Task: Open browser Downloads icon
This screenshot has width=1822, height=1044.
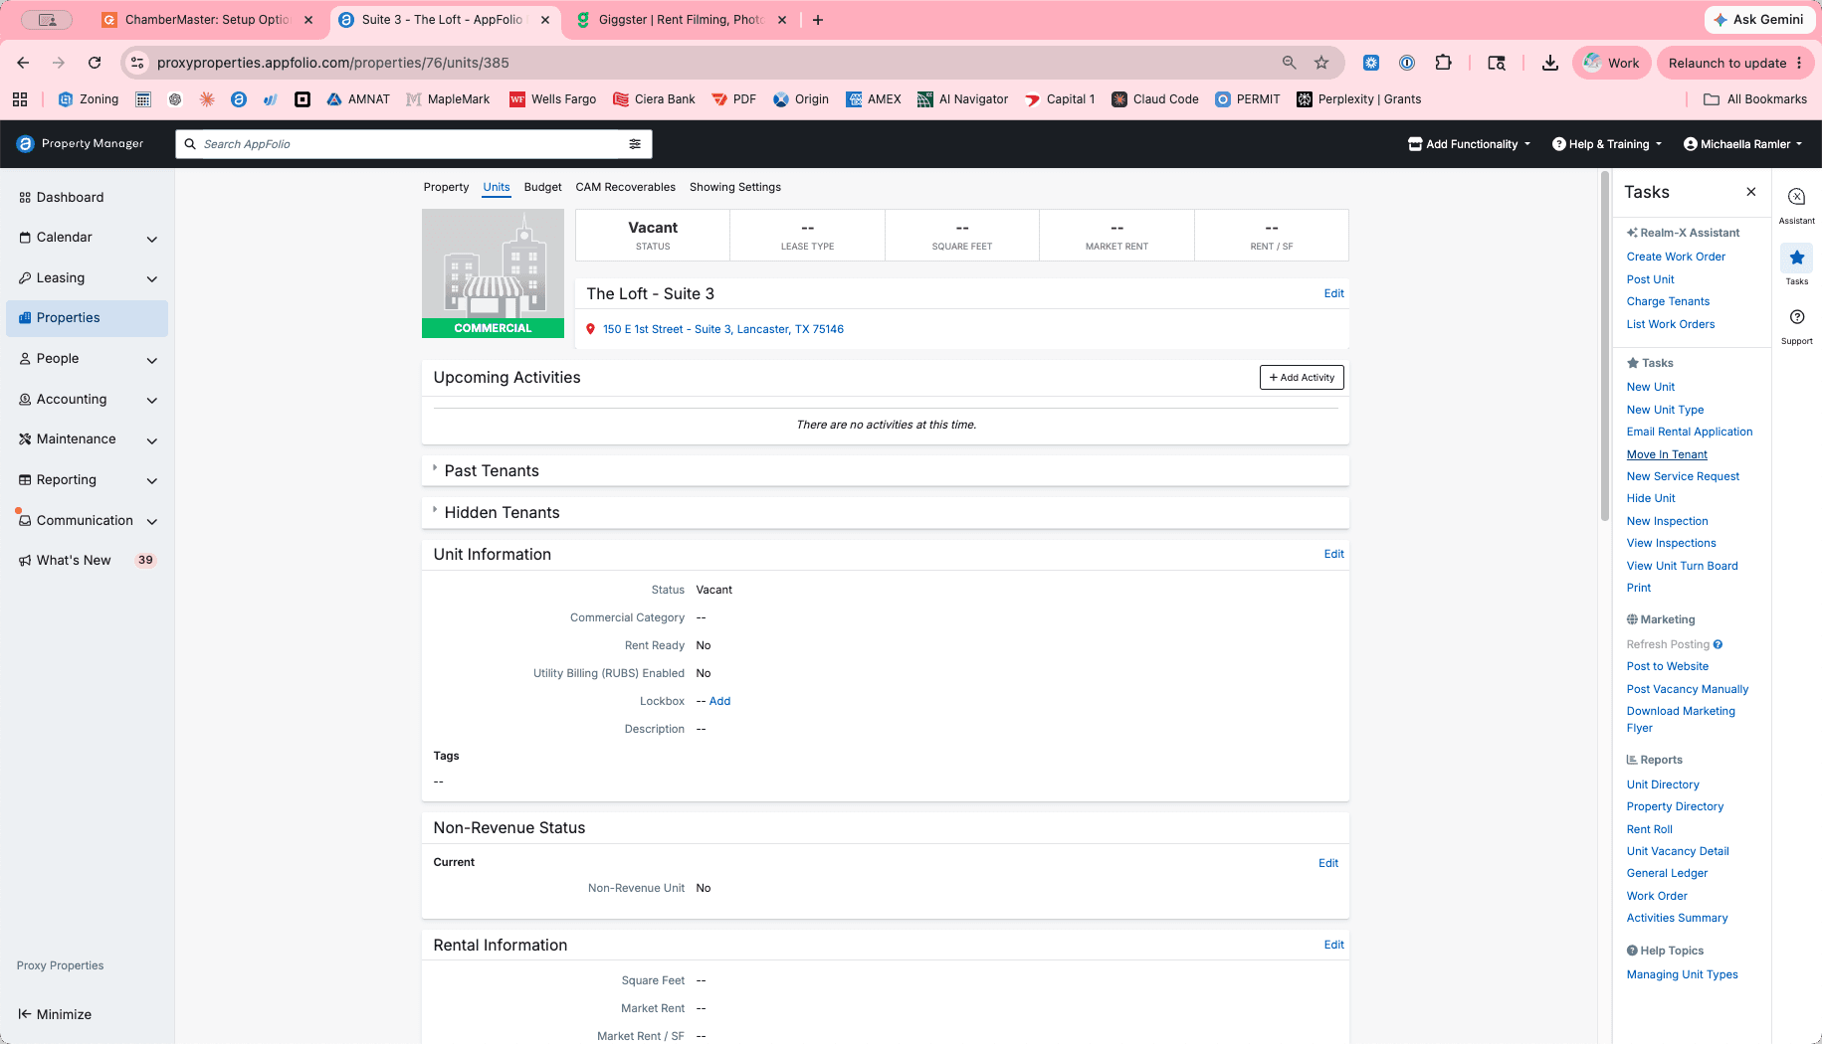Action: coord(1549,63)
